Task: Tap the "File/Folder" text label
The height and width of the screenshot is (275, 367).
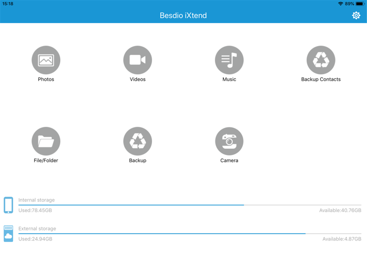Action: coord(46,161)
